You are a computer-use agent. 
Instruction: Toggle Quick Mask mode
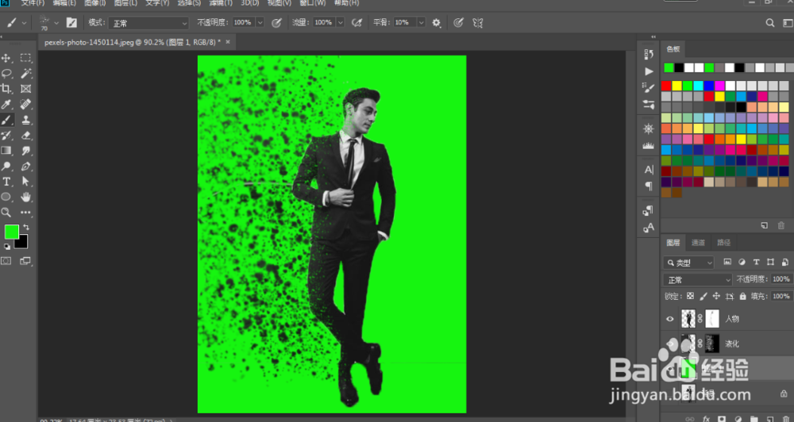(x=6, y=261)
